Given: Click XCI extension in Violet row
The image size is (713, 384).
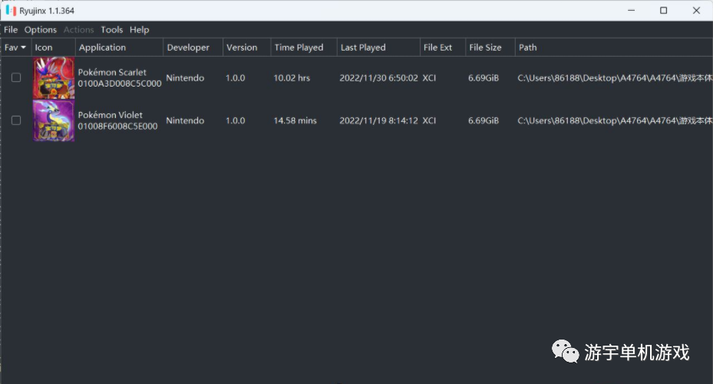Looking at the screenshot, I should [x=429, y=120].
